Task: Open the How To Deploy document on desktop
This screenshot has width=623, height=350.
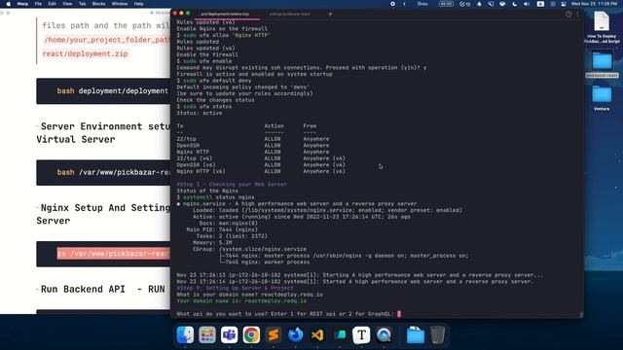Action: coord(602,27)
